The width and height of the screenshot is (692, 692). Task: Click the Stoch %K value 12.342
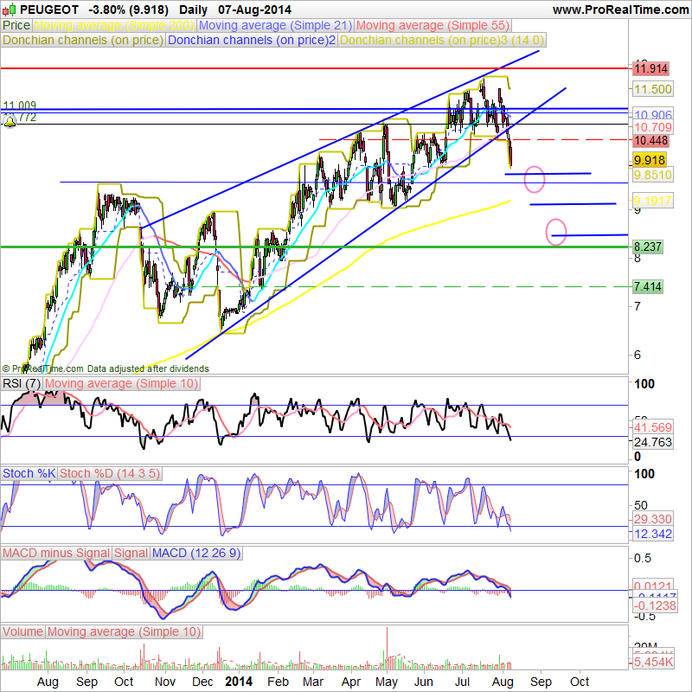pyautogui.click(x=653, y=534)
